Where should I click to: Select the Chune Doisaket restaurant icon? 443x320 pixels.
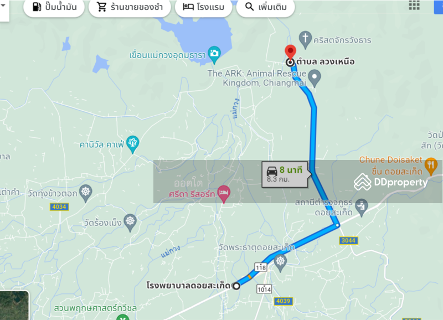tap(431, 166)
